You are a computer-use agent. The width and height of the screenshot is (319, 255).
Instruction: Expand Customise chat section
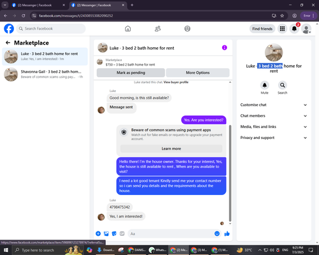(x=274, y=105)
